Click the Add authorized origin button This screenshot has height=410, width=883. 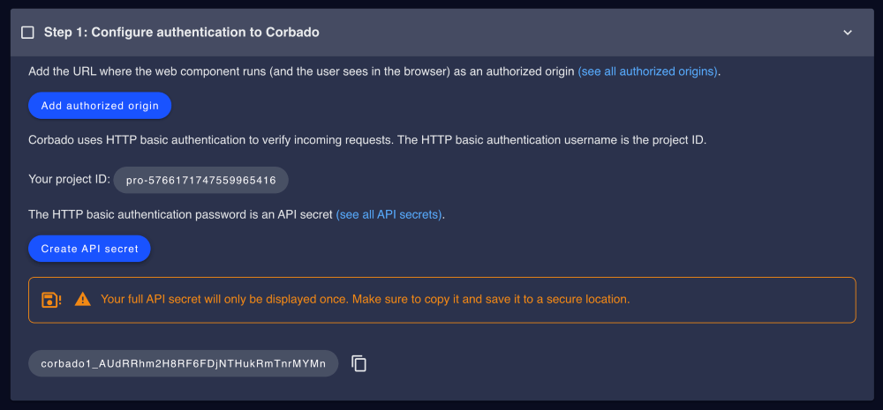100,106
